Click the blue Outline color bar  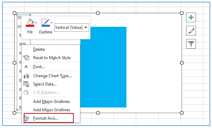pyautogui.click(x=46, y=26)
